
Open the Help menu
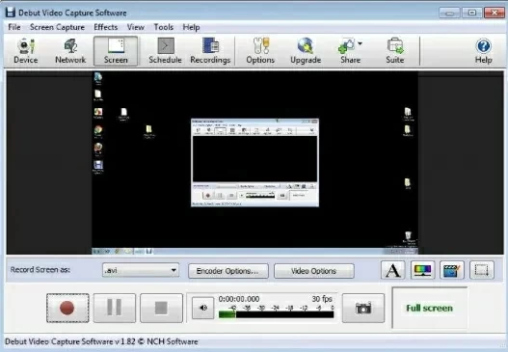point(191,27)
